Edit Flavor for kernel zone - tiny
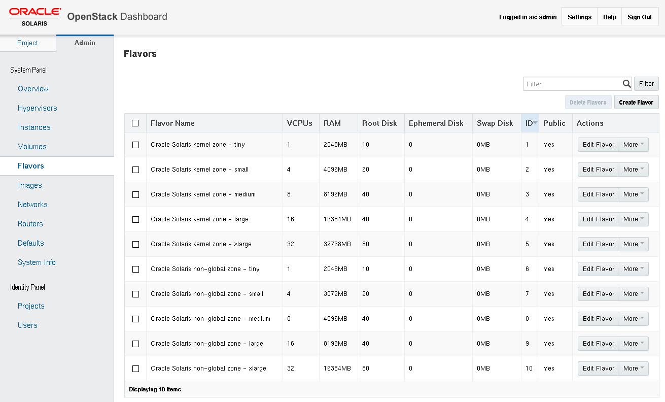Screen dimensions: 665x402 599,145
